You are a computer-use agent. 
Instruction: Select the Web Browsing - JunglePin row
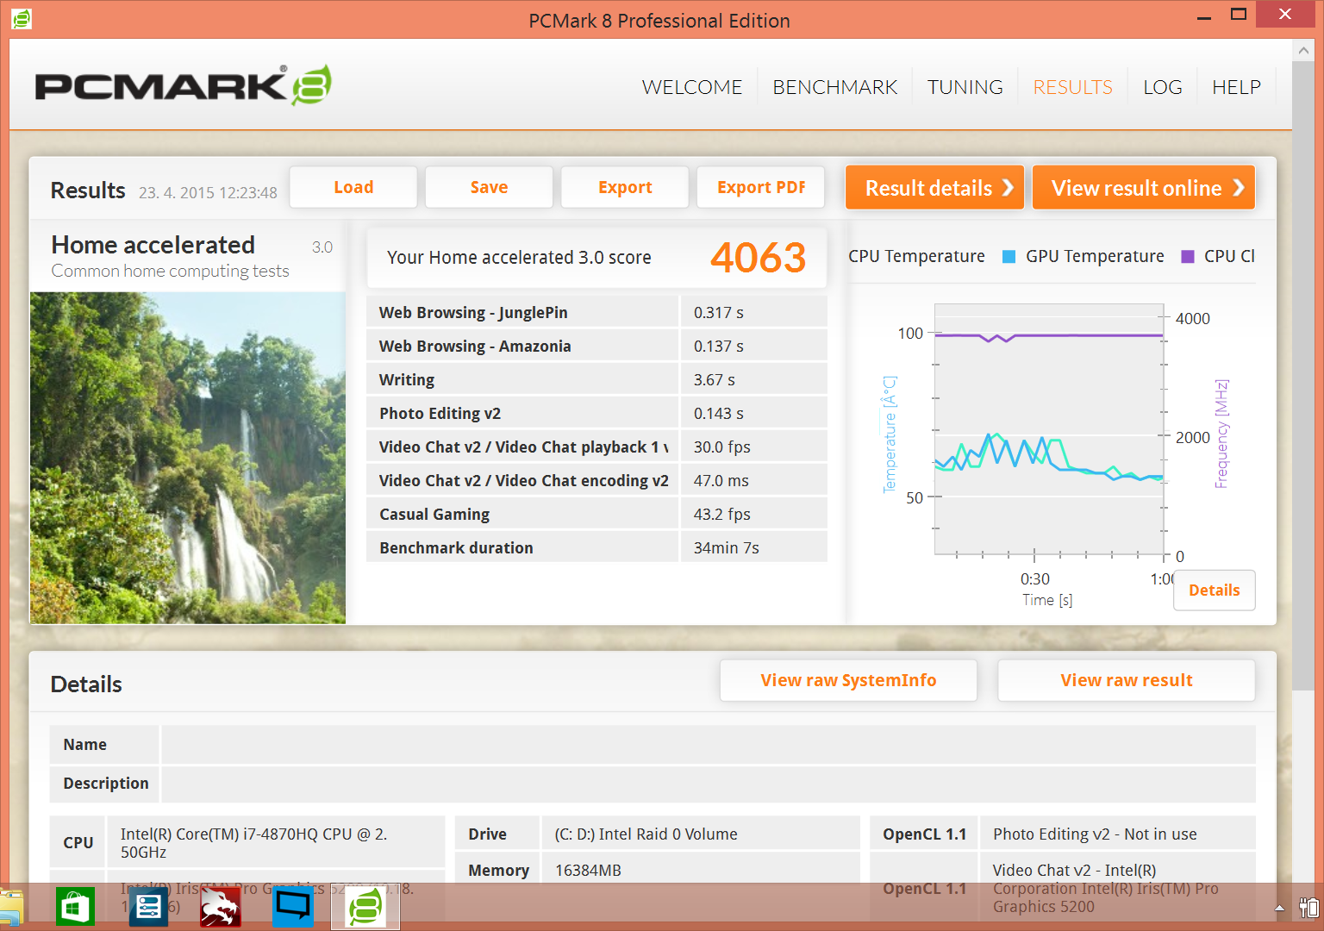tap(596, 312)
